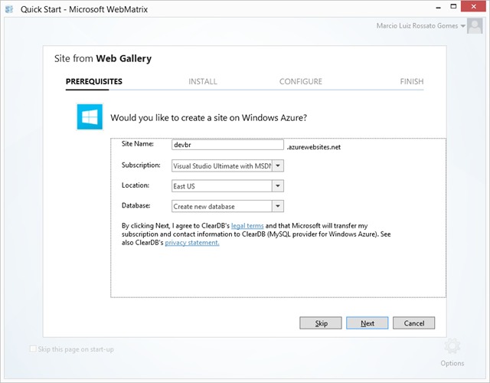Expand the Marcio Luiz Rossato Gomes account menu
The image size is (490, 383).
tap(420, 25)
